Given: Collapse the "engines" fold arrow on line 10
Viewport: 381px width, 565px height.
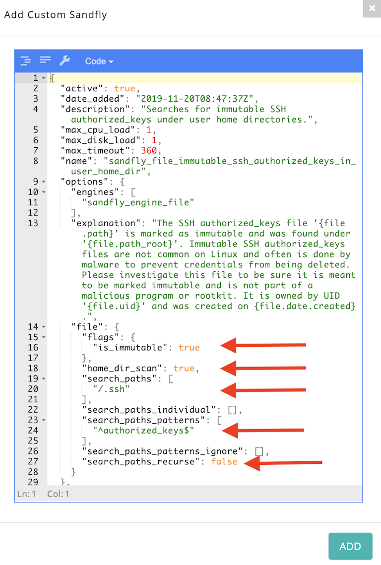Looking at the screenshot, I should [x=44, y=192].
